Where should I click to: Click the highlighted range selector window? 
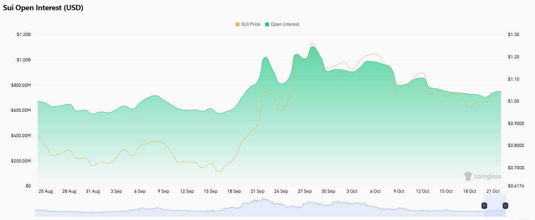(x=495, y=205)
